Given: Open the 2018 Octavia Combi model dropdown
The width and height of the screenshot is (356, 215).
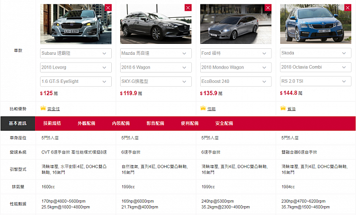Looking at the screenshot, I should (x=315, y=67).
